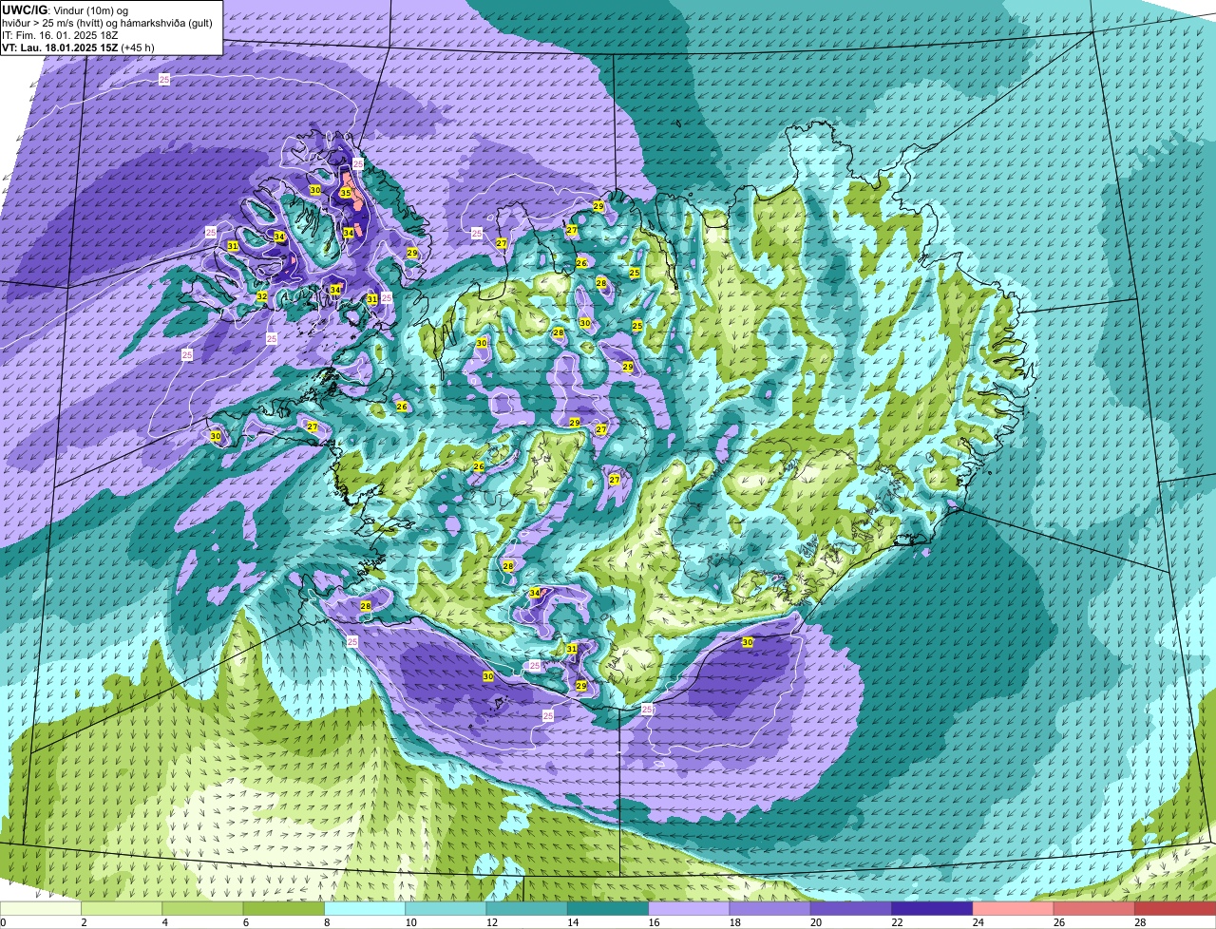Click the legend scale label "0"

(x=3, y=922)
